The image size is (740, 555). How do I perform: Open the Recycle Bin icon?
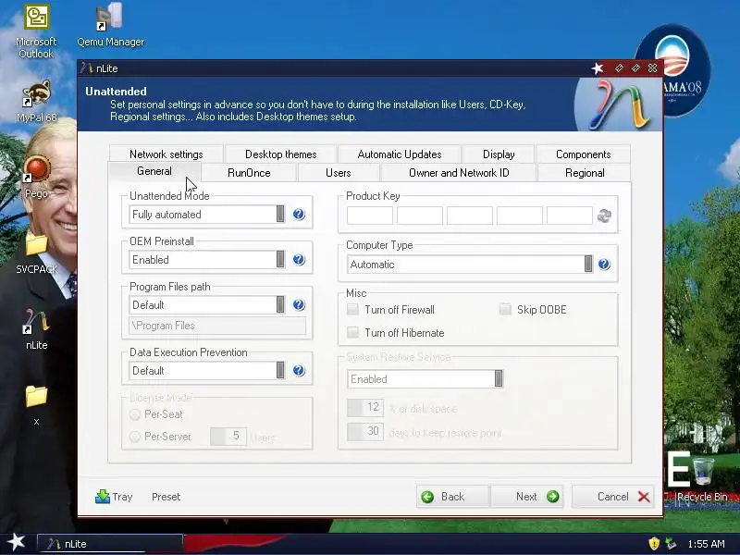tap(702, 479)
